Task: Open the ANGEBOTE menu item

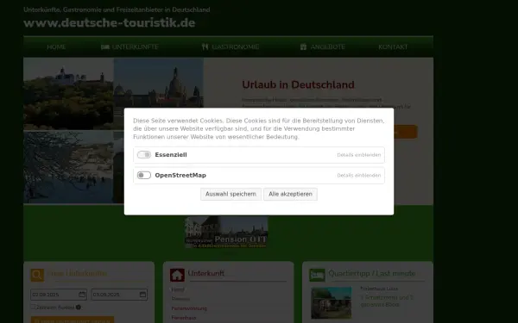Action: point(328,47)
